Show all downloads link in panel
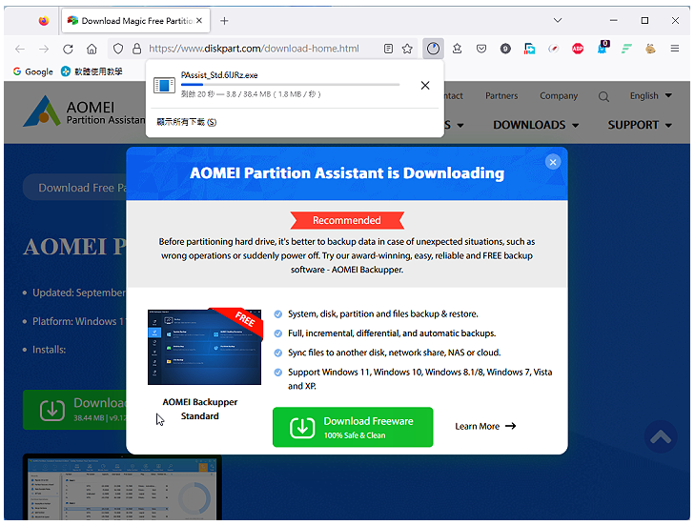695x525 pixels. coord(187,122)
